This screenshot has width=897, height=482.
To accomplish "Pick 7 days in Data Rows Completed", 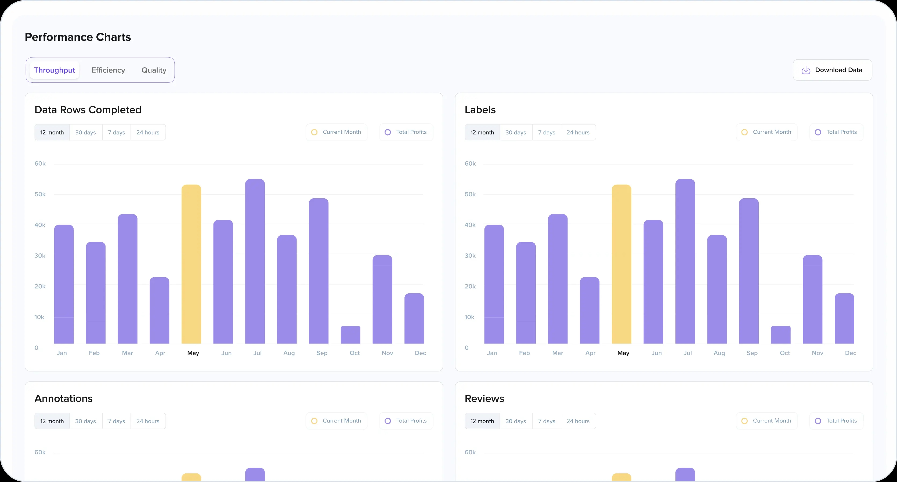I will click(117, 132).
